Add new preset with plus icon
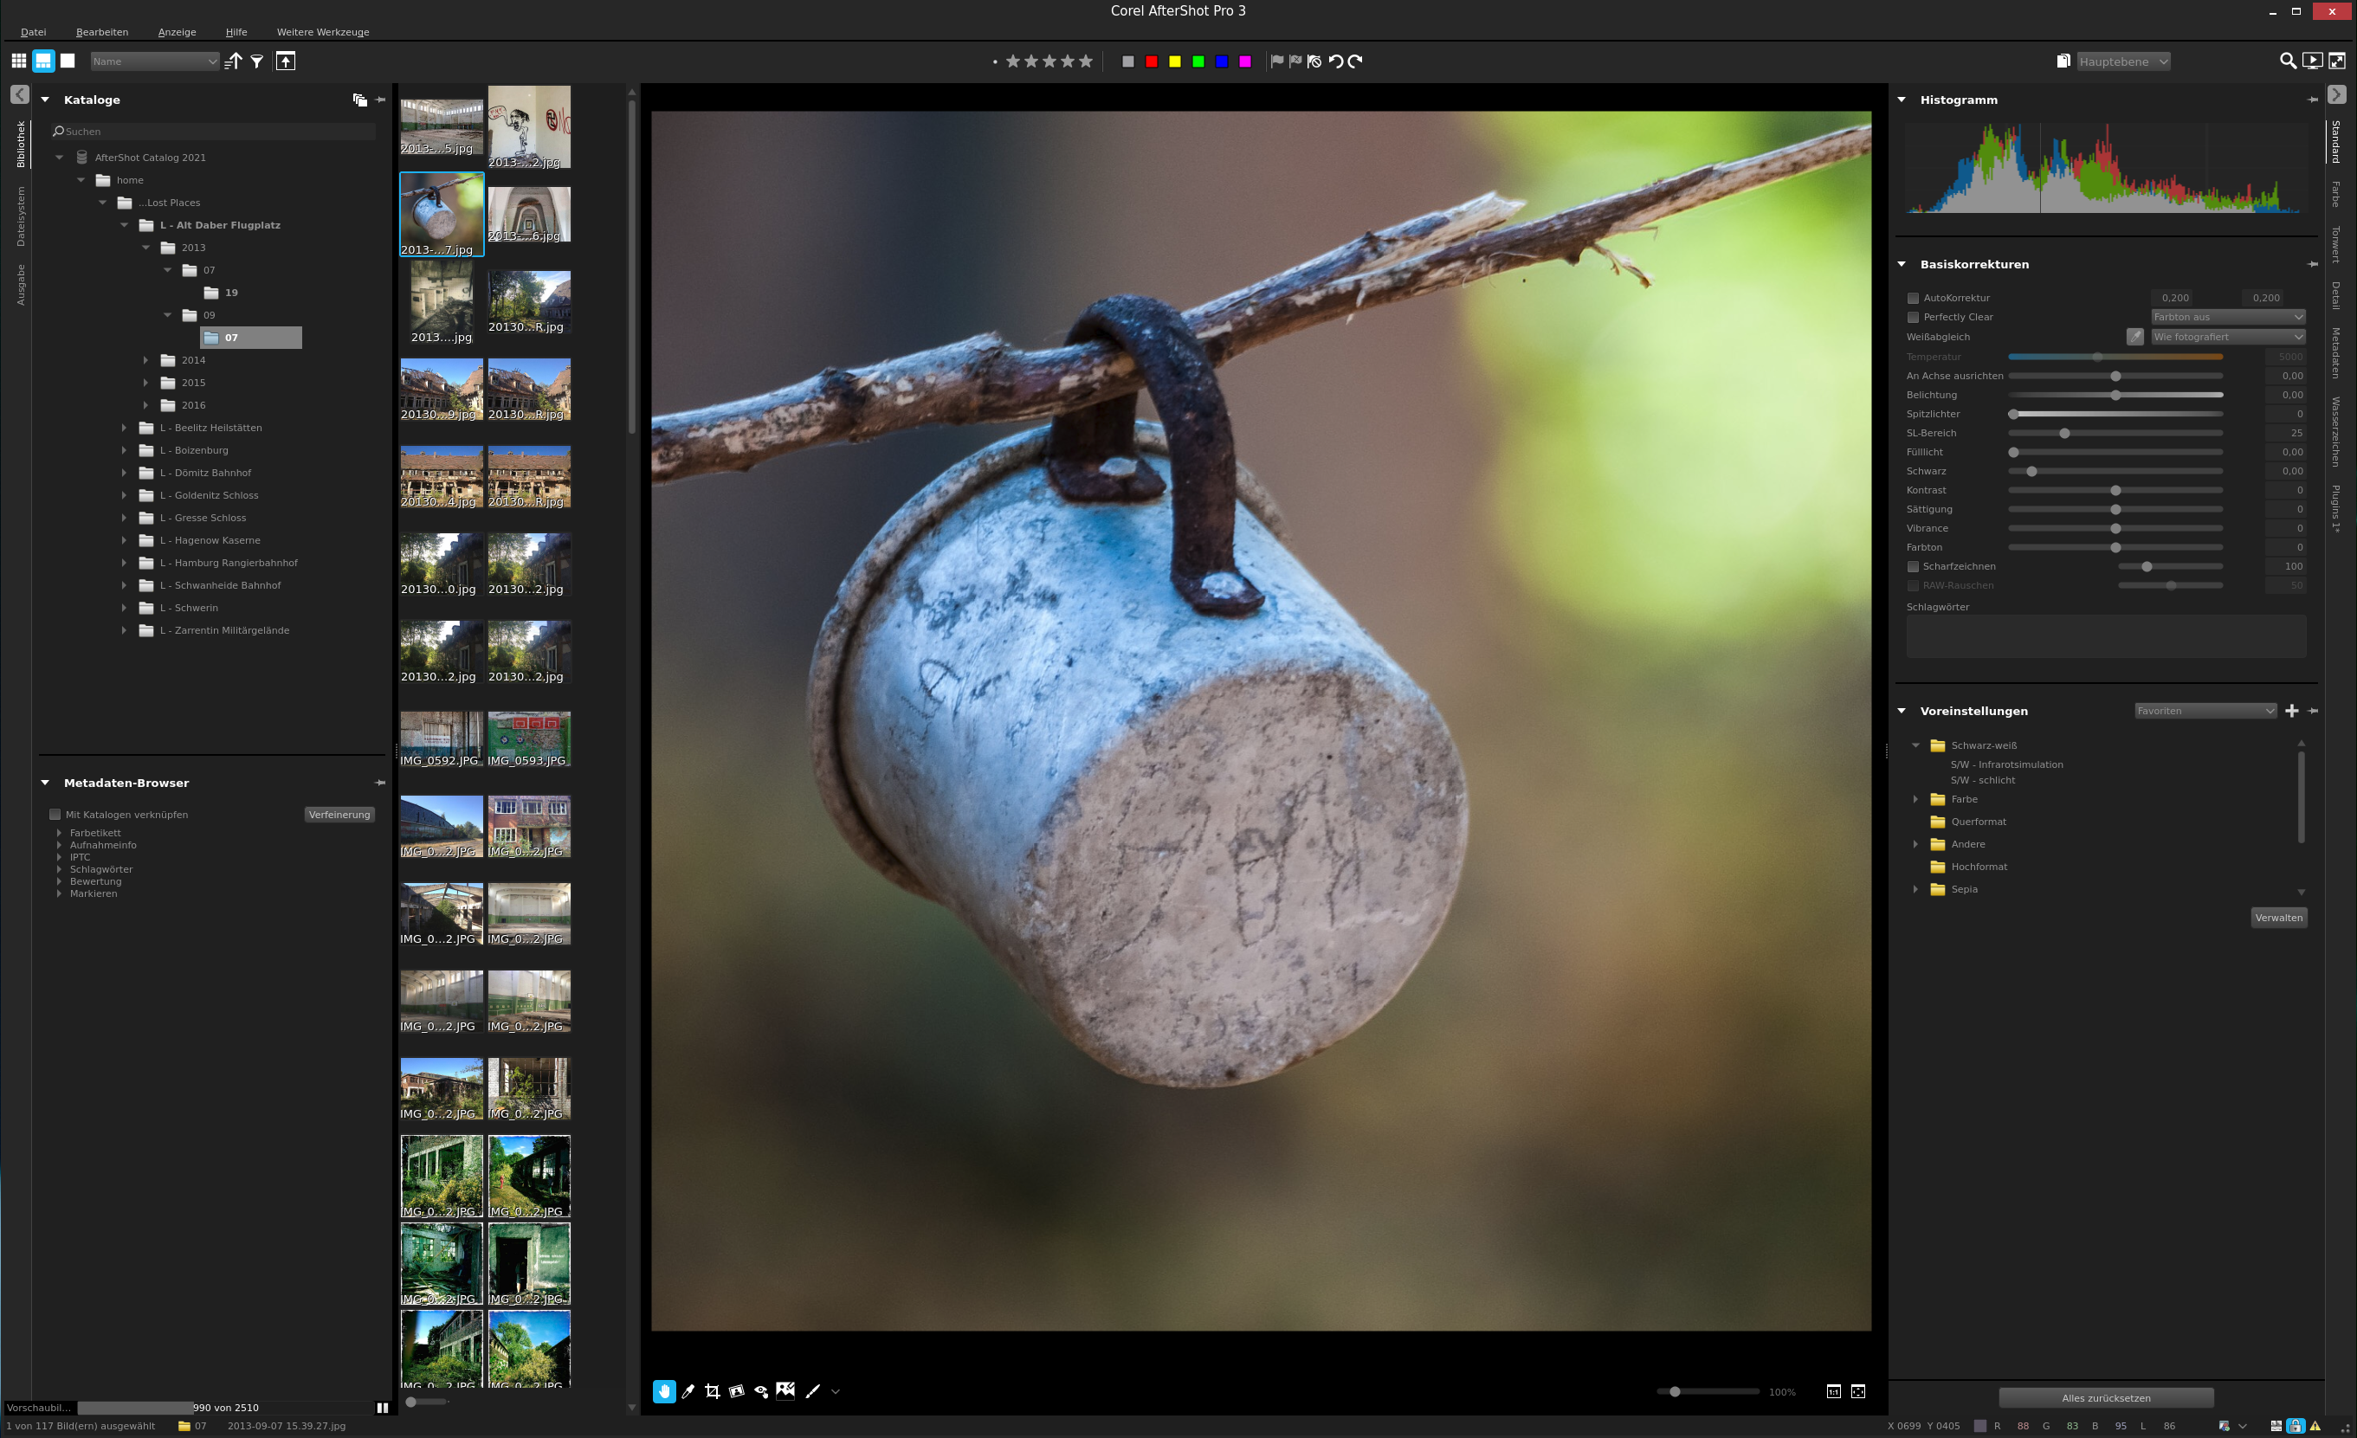 pos(2291,711)
